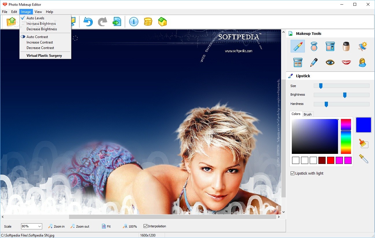Click the paint brush fill icon
The height and width of the screenshot is (238, 375).
(363, 143)
